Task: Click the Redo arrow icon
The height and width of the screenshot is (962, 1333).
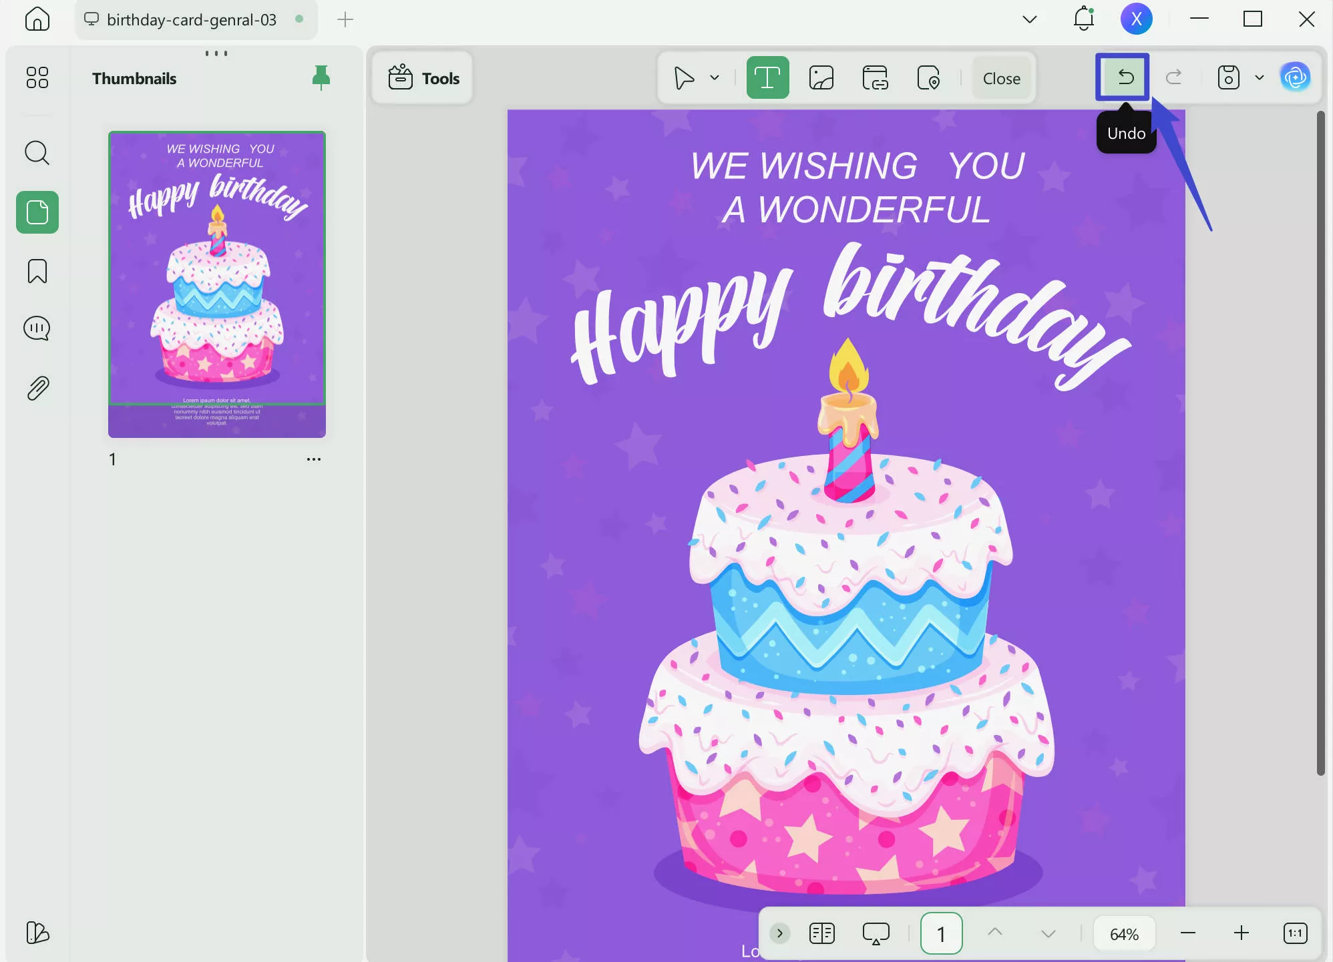Action: [1173, 77]
